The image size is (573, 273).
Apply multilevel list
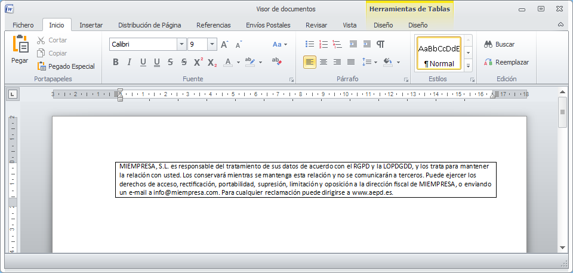[x=337, y=44]
